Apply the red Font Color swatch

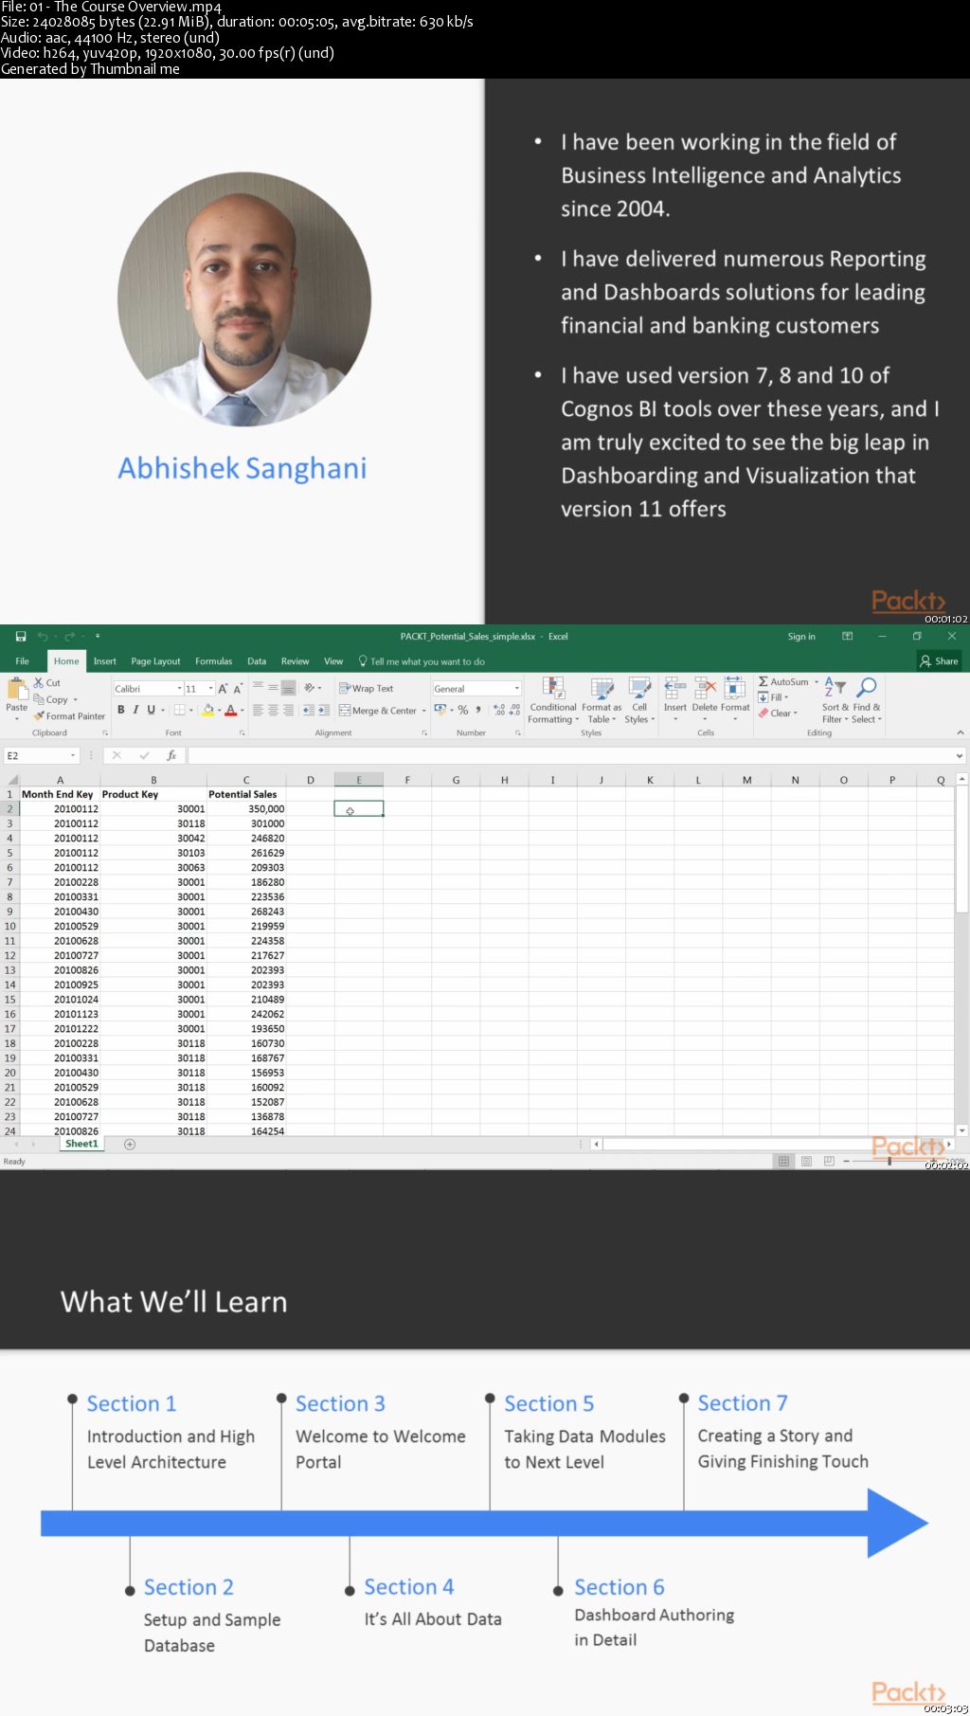pos(230,710)
